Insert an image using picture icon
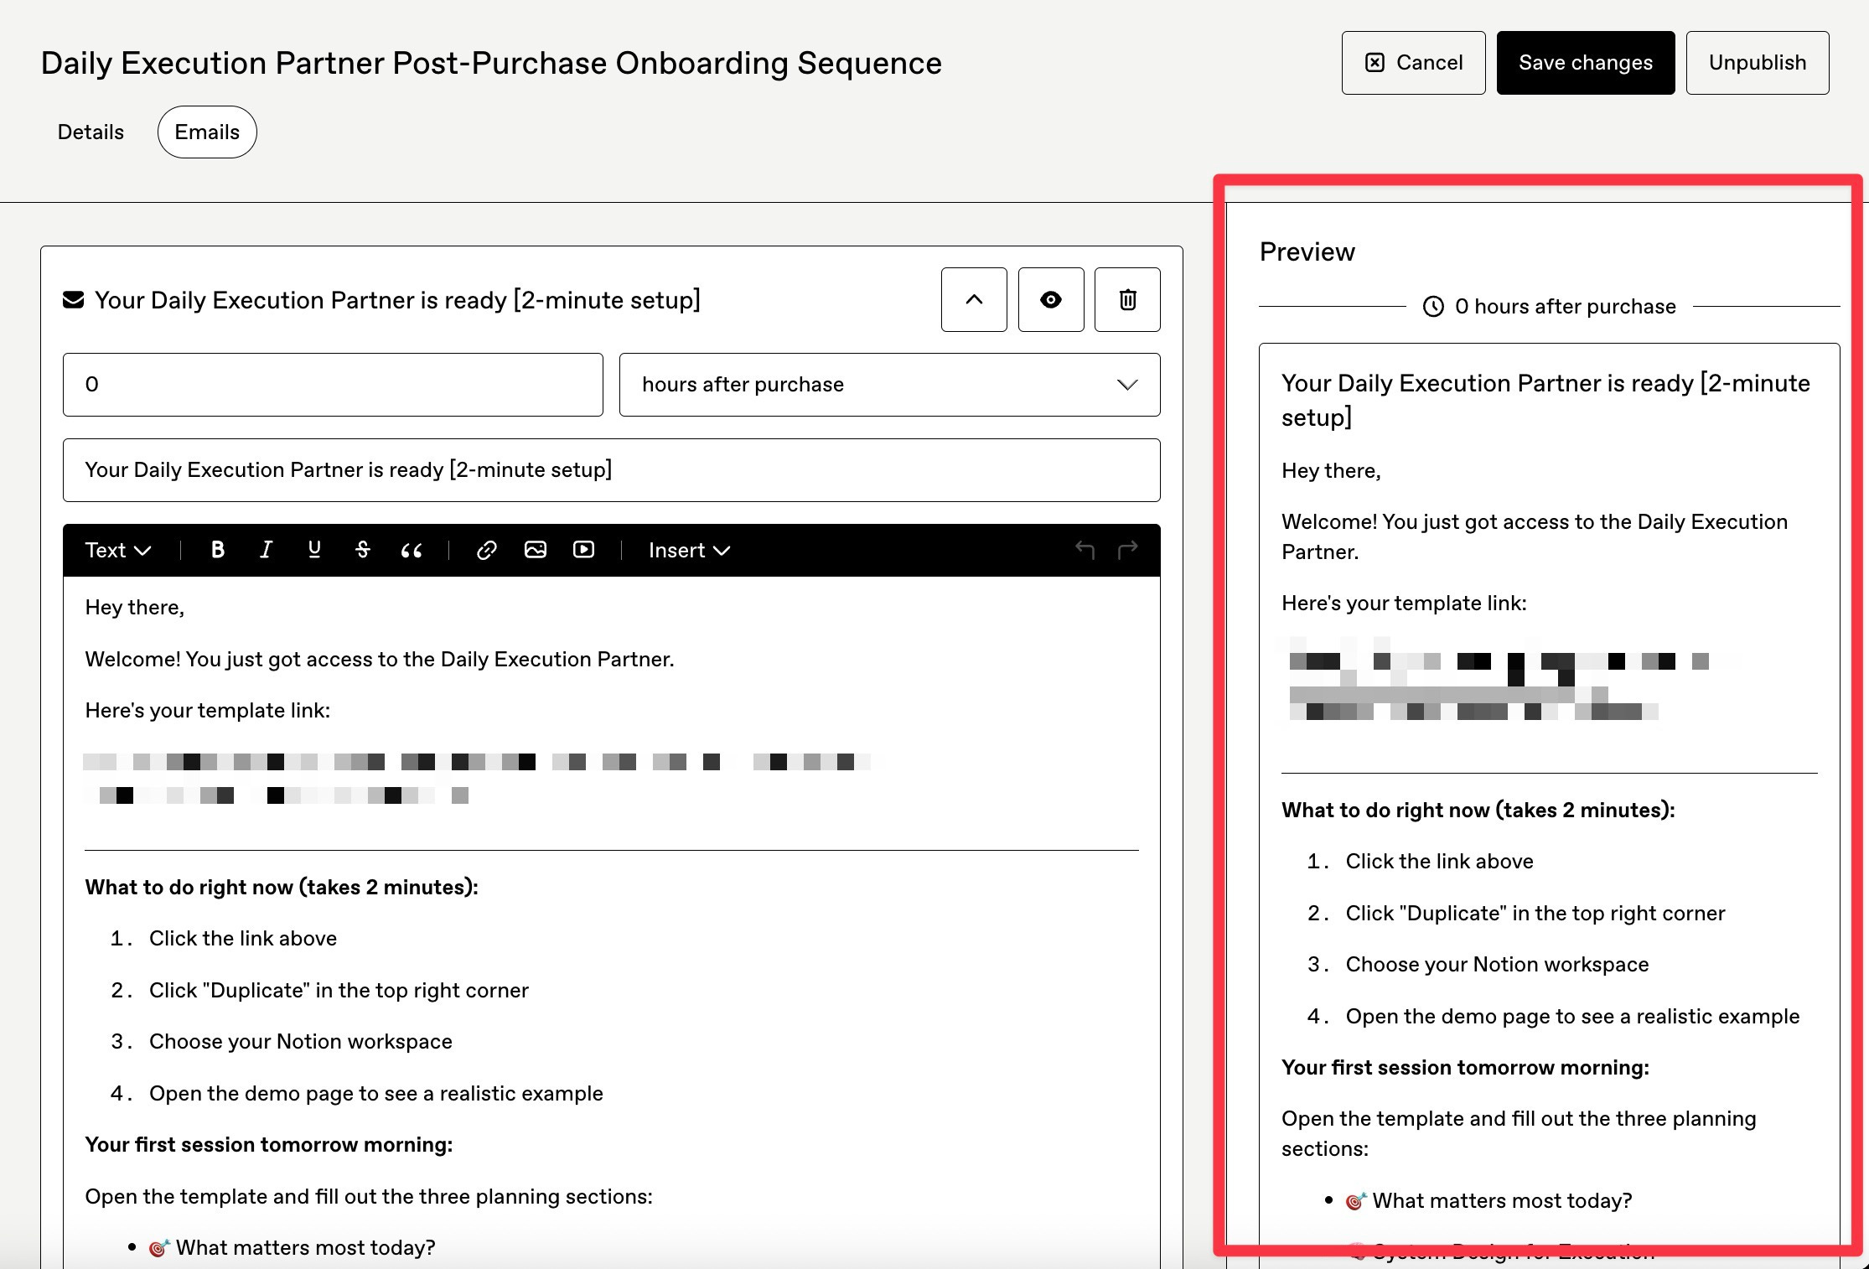Viewport: 1869px width, 1269px height. [x=535, y=550]
